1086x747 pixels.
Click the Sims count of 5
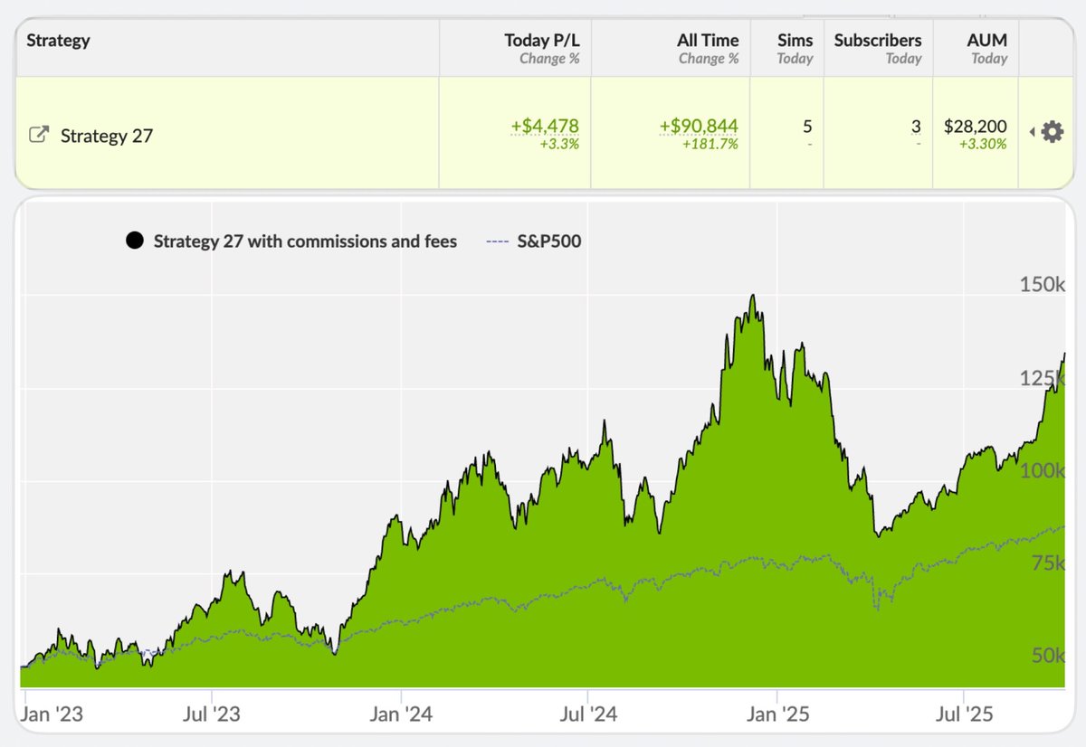[807, 127]
